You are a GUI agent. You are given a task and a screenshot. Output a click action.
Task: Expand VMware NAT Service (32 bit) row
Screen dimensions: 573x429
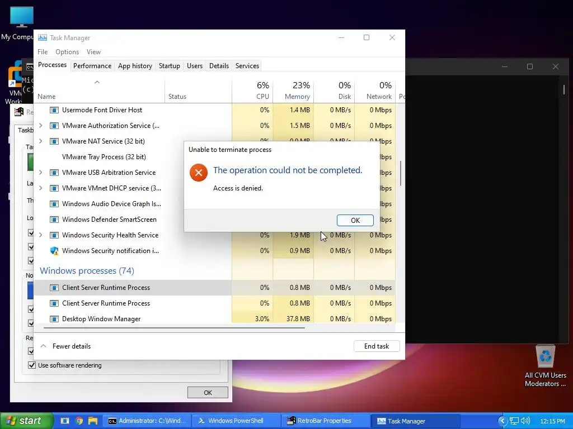point(40,141)
